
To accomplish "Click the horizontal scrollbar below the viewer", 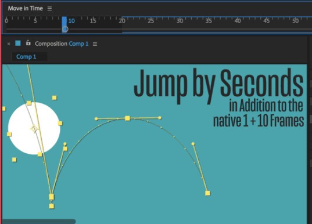I will pyautogui.click(x=39, y=221).
